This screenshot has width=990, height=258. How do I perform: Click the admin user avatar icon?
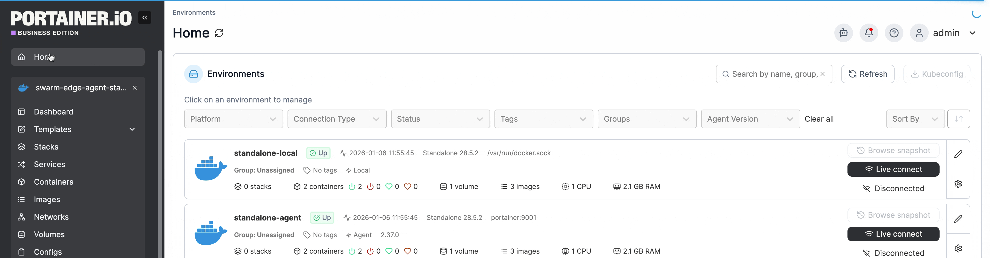[x=919, y=33]
